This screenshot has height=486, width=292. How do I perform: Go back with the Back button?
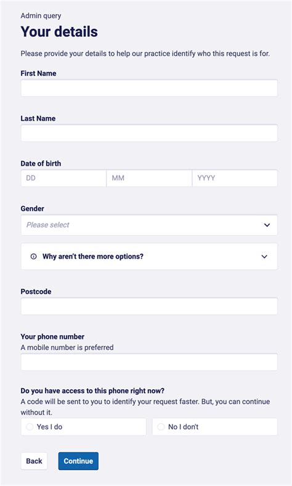pyautogui.click(x=34, y=461)
